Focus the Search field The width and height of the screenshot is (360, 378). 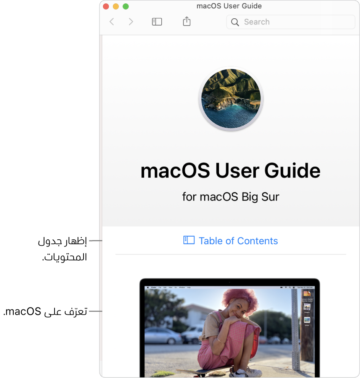(291, 22)
